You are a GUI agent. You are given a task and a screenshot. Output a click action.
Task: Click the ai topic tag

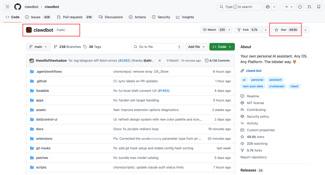pos(244,80)
